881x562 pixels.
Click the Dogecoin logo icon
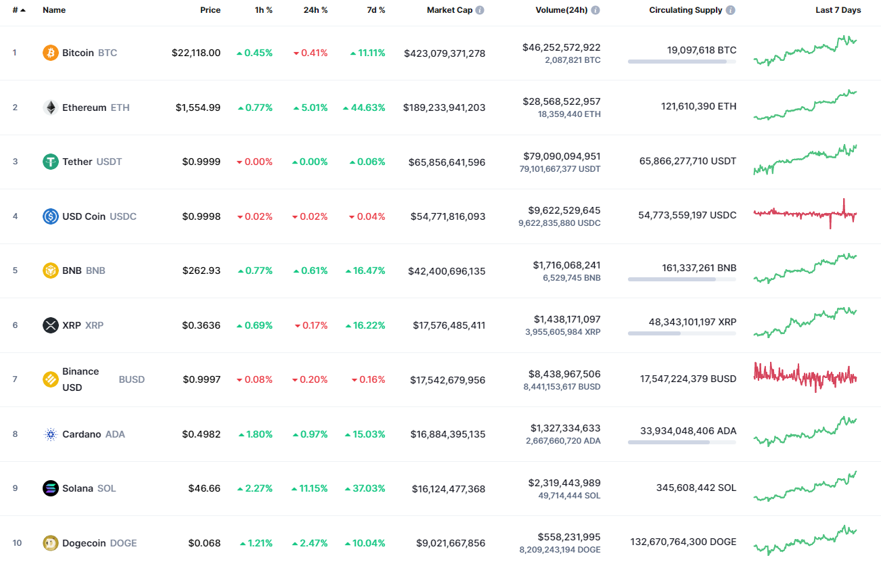tap(50, 542)
